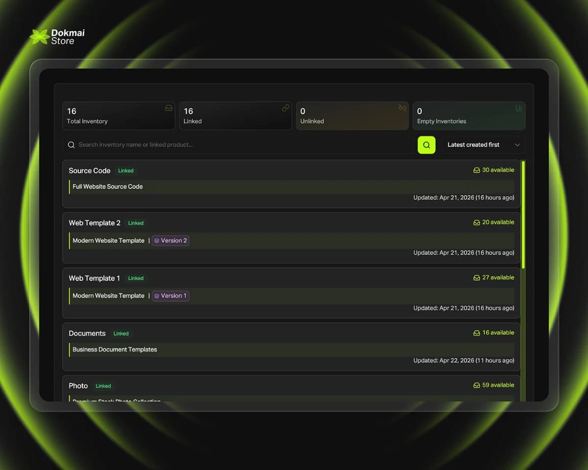This screenshot has width=588, height=470.
Task: Click the search inventory name input field
Action: tap(240, 145)
